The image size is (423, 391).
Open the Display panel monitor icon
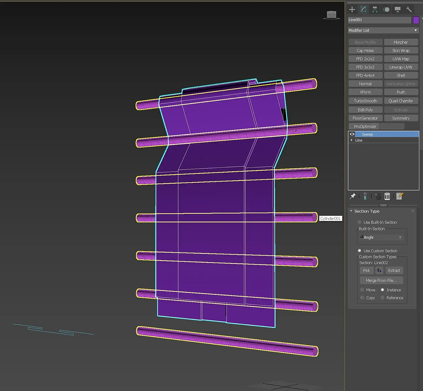[397, 10]
